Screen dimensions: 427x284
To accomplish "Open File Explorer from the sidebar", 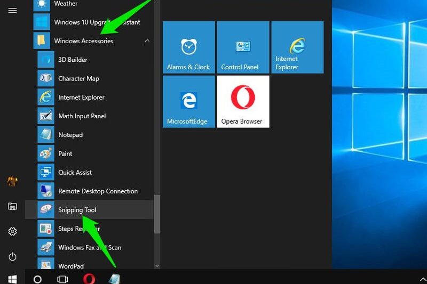I will (x=12, y=207).
